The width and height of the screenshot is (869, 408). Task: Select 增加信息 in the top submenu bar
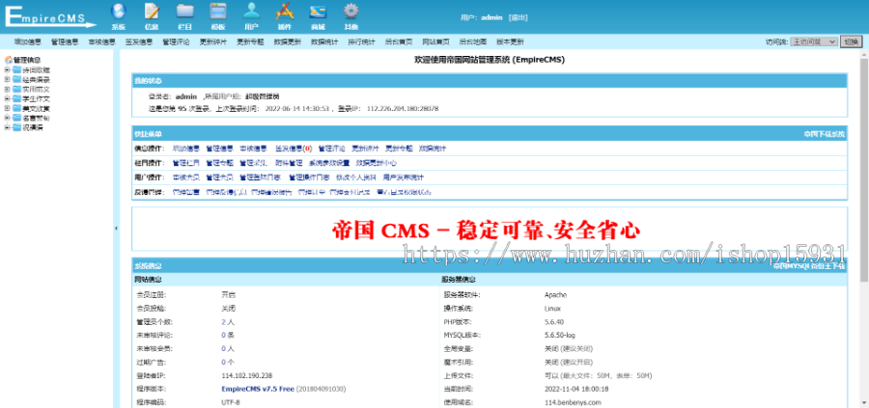(27, 41)
